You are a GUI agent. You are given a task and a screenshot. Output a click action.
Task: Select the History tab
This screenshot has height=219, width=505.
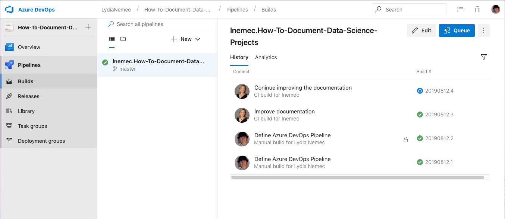click(239, 57)
